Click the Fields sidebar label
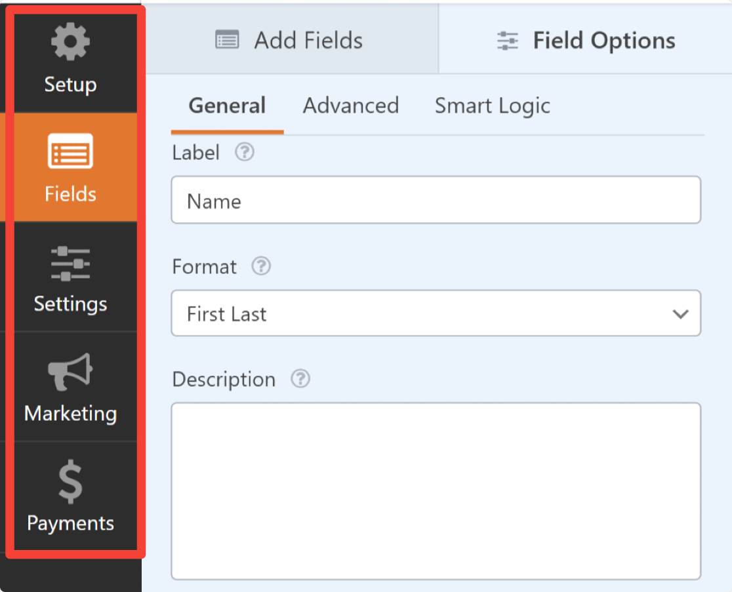 click(x=70, y=193)
